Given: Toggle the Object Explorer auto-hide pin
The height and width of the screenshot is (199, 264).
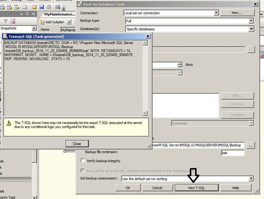Looking at the screenshot, I should pos(27,14).
